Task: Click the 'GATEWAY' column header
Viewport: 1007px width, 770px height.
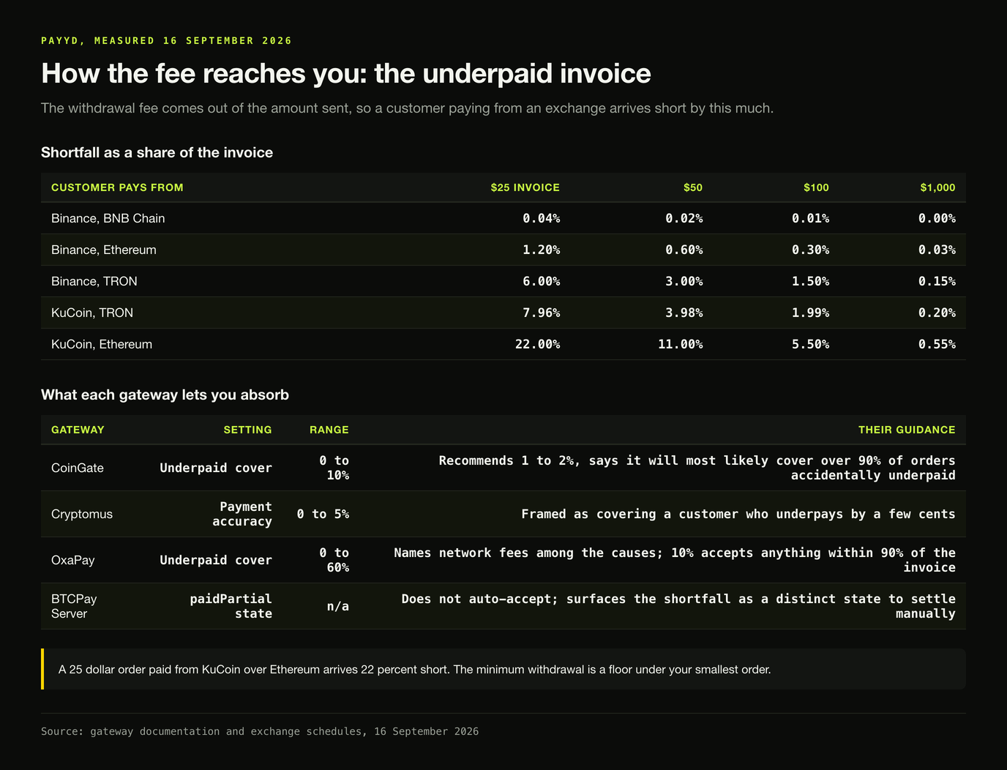Action: [78, 430]
